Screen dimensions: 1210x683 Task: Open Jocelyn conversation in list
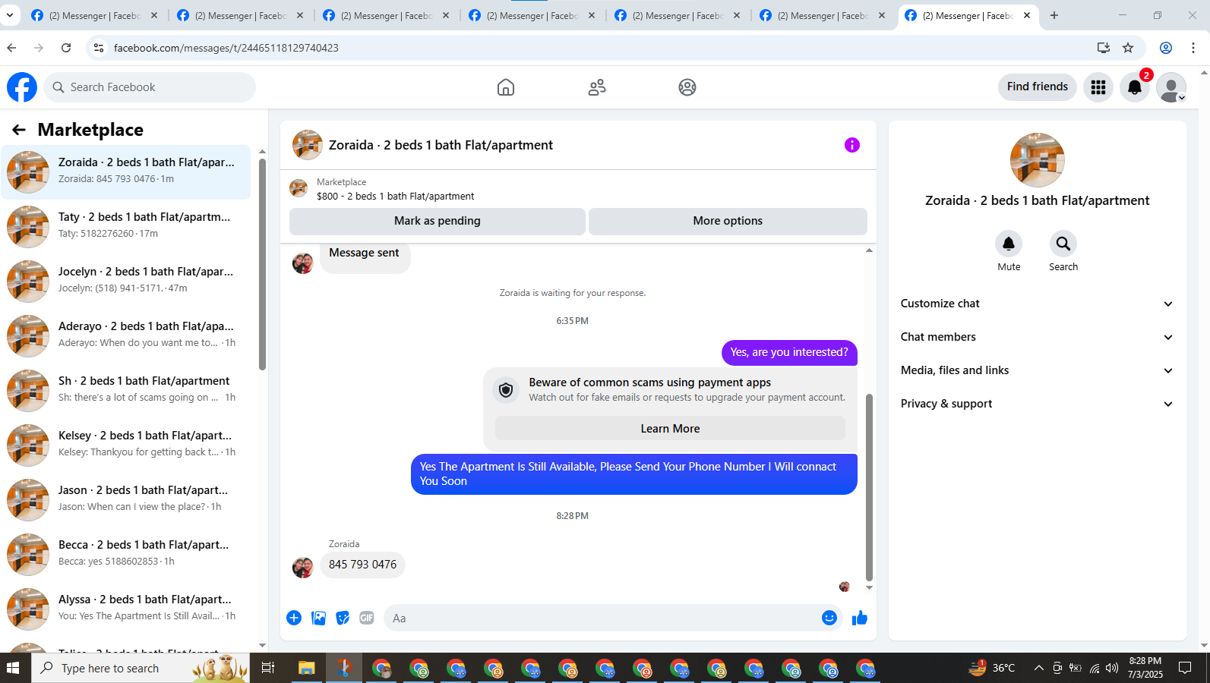pos(126,282)
